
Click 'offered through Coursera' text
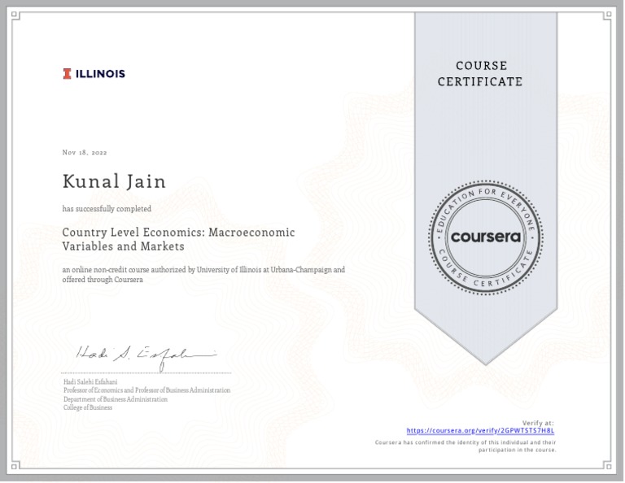[x=103, y=280]
